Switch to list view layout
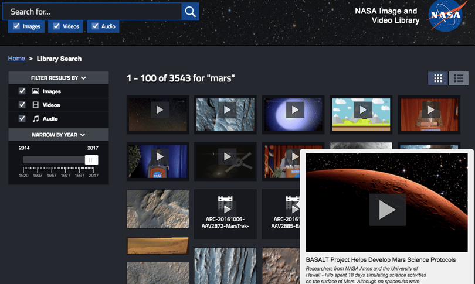The width and height of the screenshot is (475, 284). click(459, 78)
